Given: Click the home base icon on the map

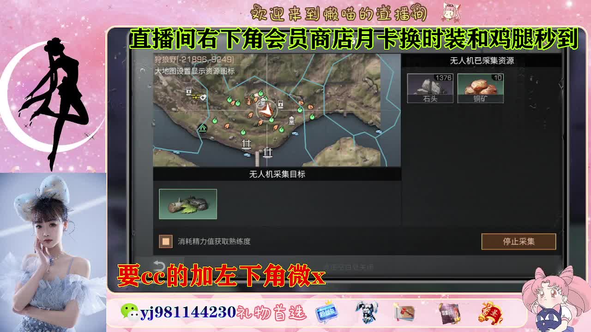Looking at the screenshot, I should click(203, 128).
